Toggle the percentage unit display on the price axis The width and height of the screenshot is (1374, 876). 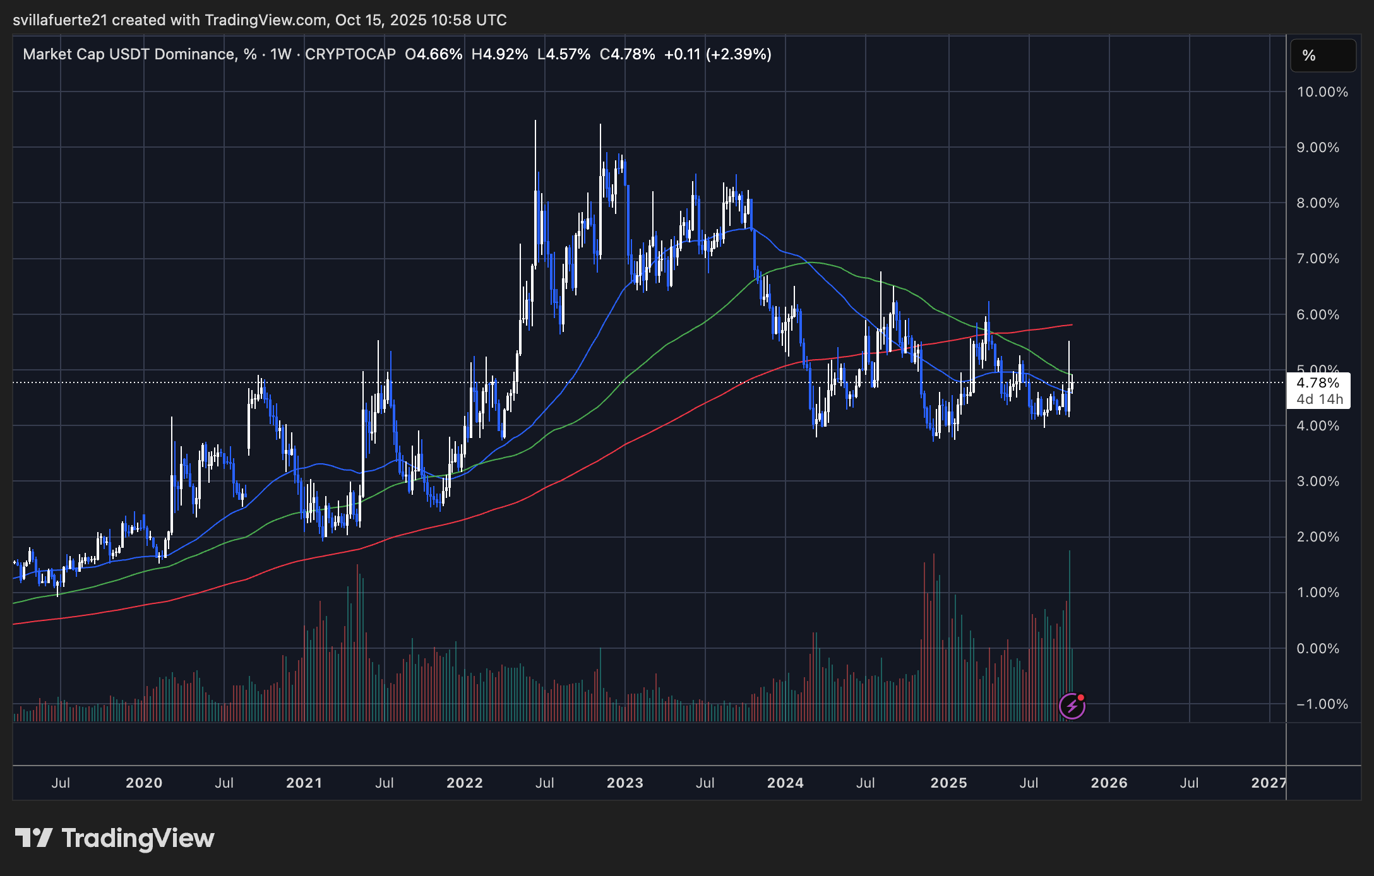click(1323, 55)
